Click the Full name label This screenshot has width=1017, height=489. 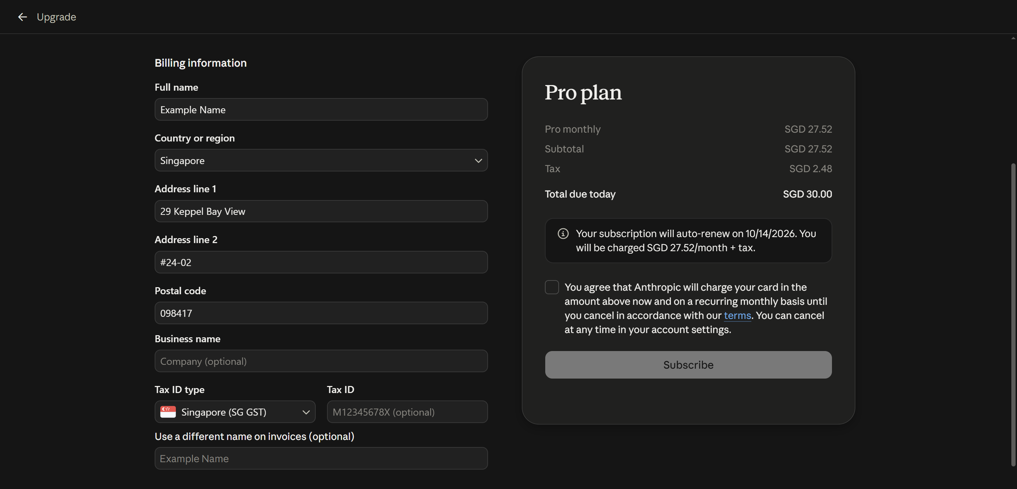(177, 87)
